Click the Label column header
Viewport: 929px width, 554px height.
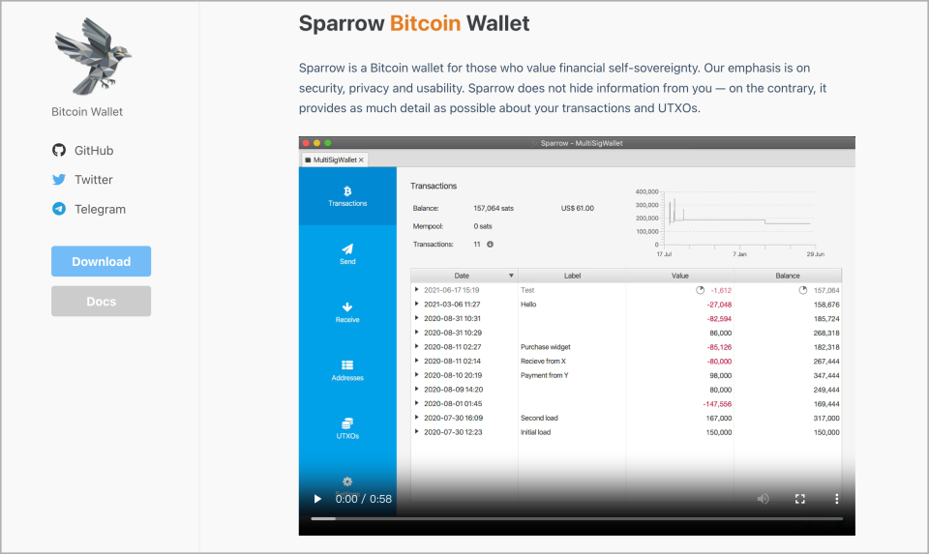point(572,276)
